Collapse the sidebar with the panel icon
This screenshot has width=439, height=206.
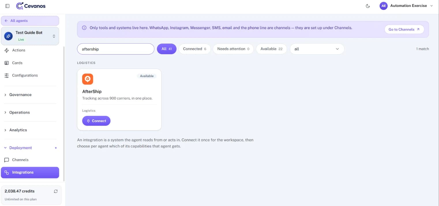(7, 6)
